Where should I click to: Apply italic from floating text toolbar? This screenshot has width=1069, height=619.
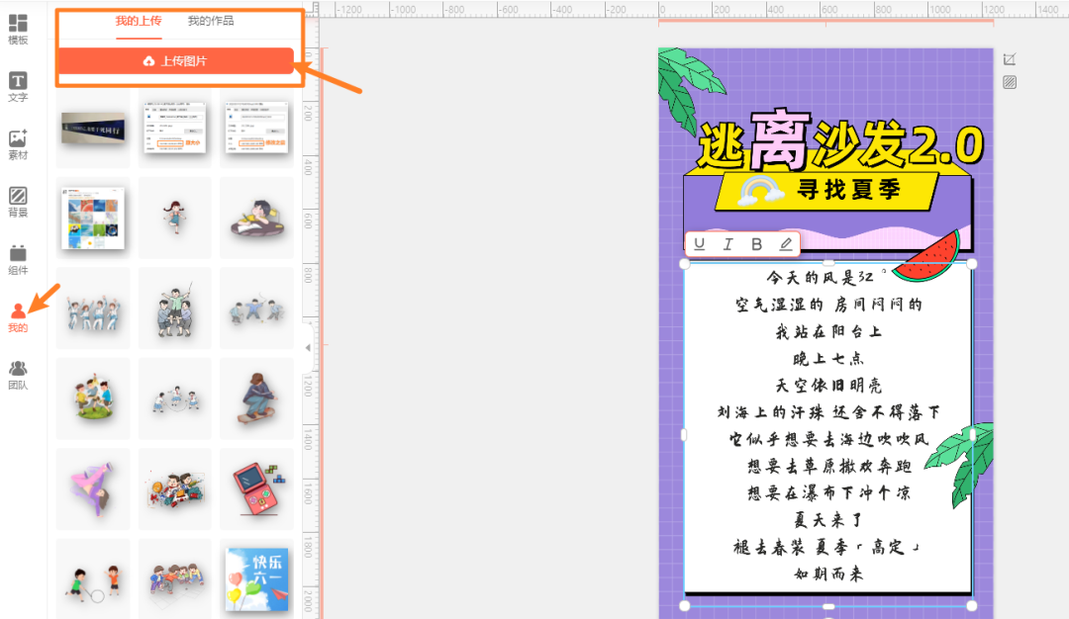(x=729, y=244)
